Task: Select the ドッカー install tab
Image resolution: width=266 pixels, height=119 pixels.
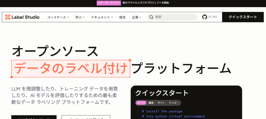Action: pyautogui.click(x=174, y=103)
